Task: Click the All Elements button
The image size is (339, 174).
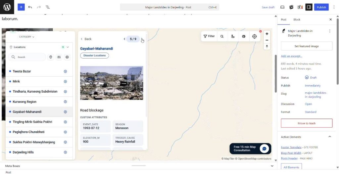Action: coord(291,167)
